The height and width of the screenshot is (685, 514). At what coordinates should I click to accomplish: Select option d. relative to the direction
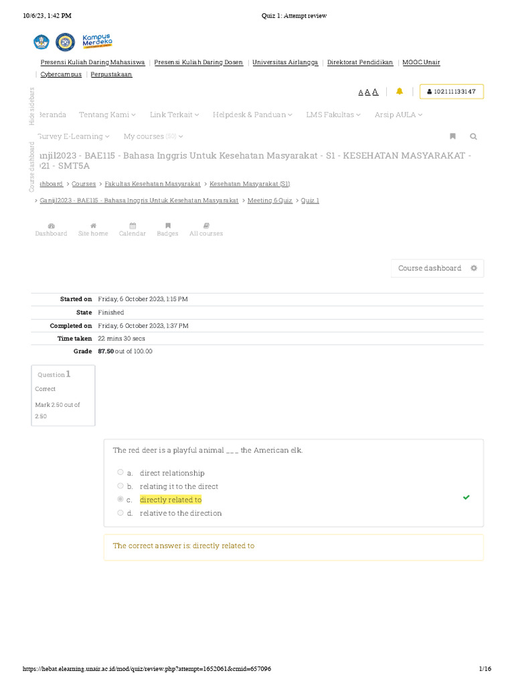[x=120, y=513]
